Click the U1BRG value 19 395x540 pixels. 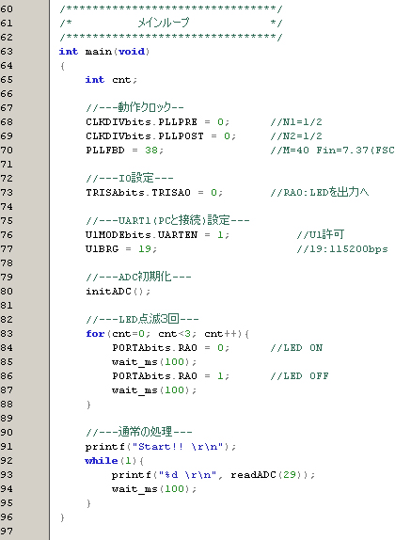tap(145, 249)
